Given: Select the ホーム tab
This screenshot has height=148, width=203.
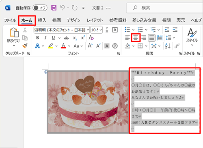Looking at the screenshot, I should pyautogui.click(x=27, y=20).
